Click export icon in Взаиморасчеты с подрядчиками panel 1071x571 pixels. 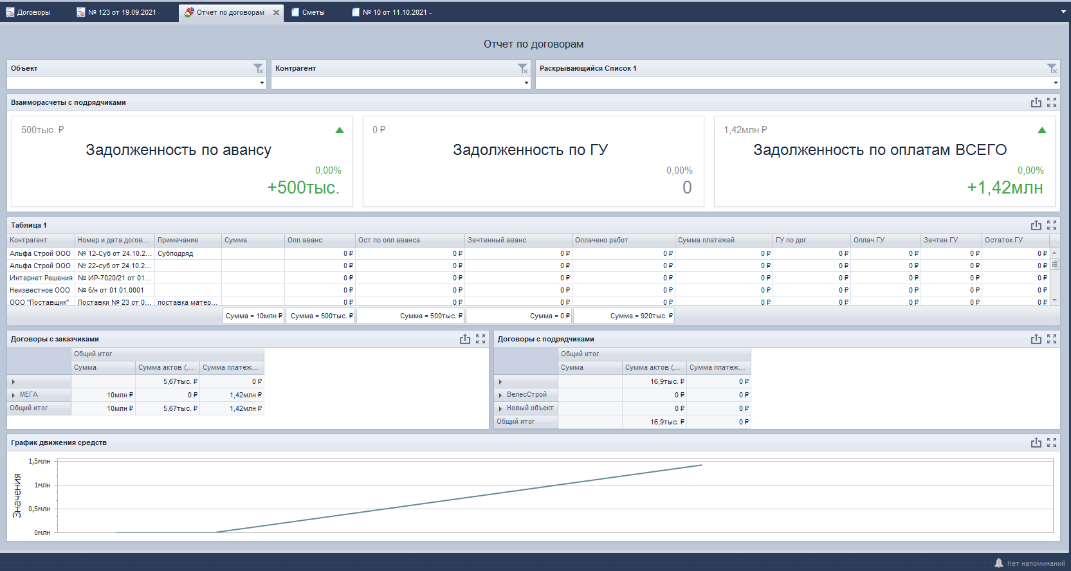click(x=1036, y=102)
